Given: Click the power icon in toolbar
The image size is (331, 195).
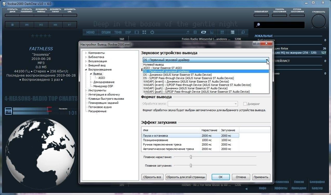Looking at the screenshot, I should (x=152, y=32).
